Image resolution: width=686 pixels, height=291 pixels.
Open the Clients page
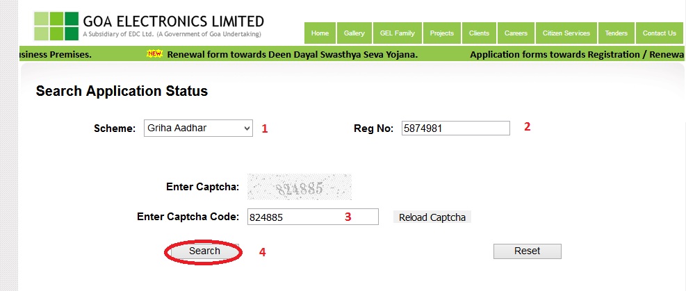pos(479,33)
